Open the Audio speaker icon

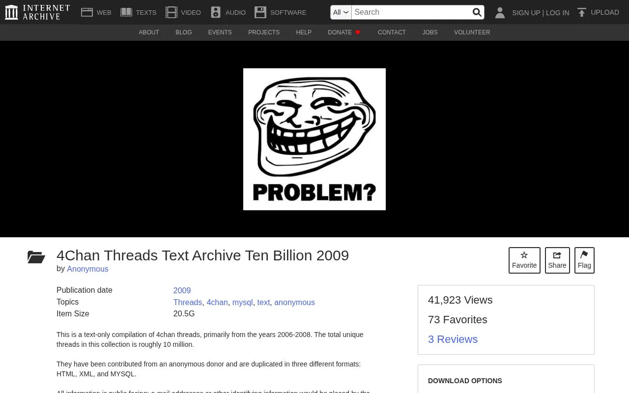pyautogui.click(x=215, y=12)
